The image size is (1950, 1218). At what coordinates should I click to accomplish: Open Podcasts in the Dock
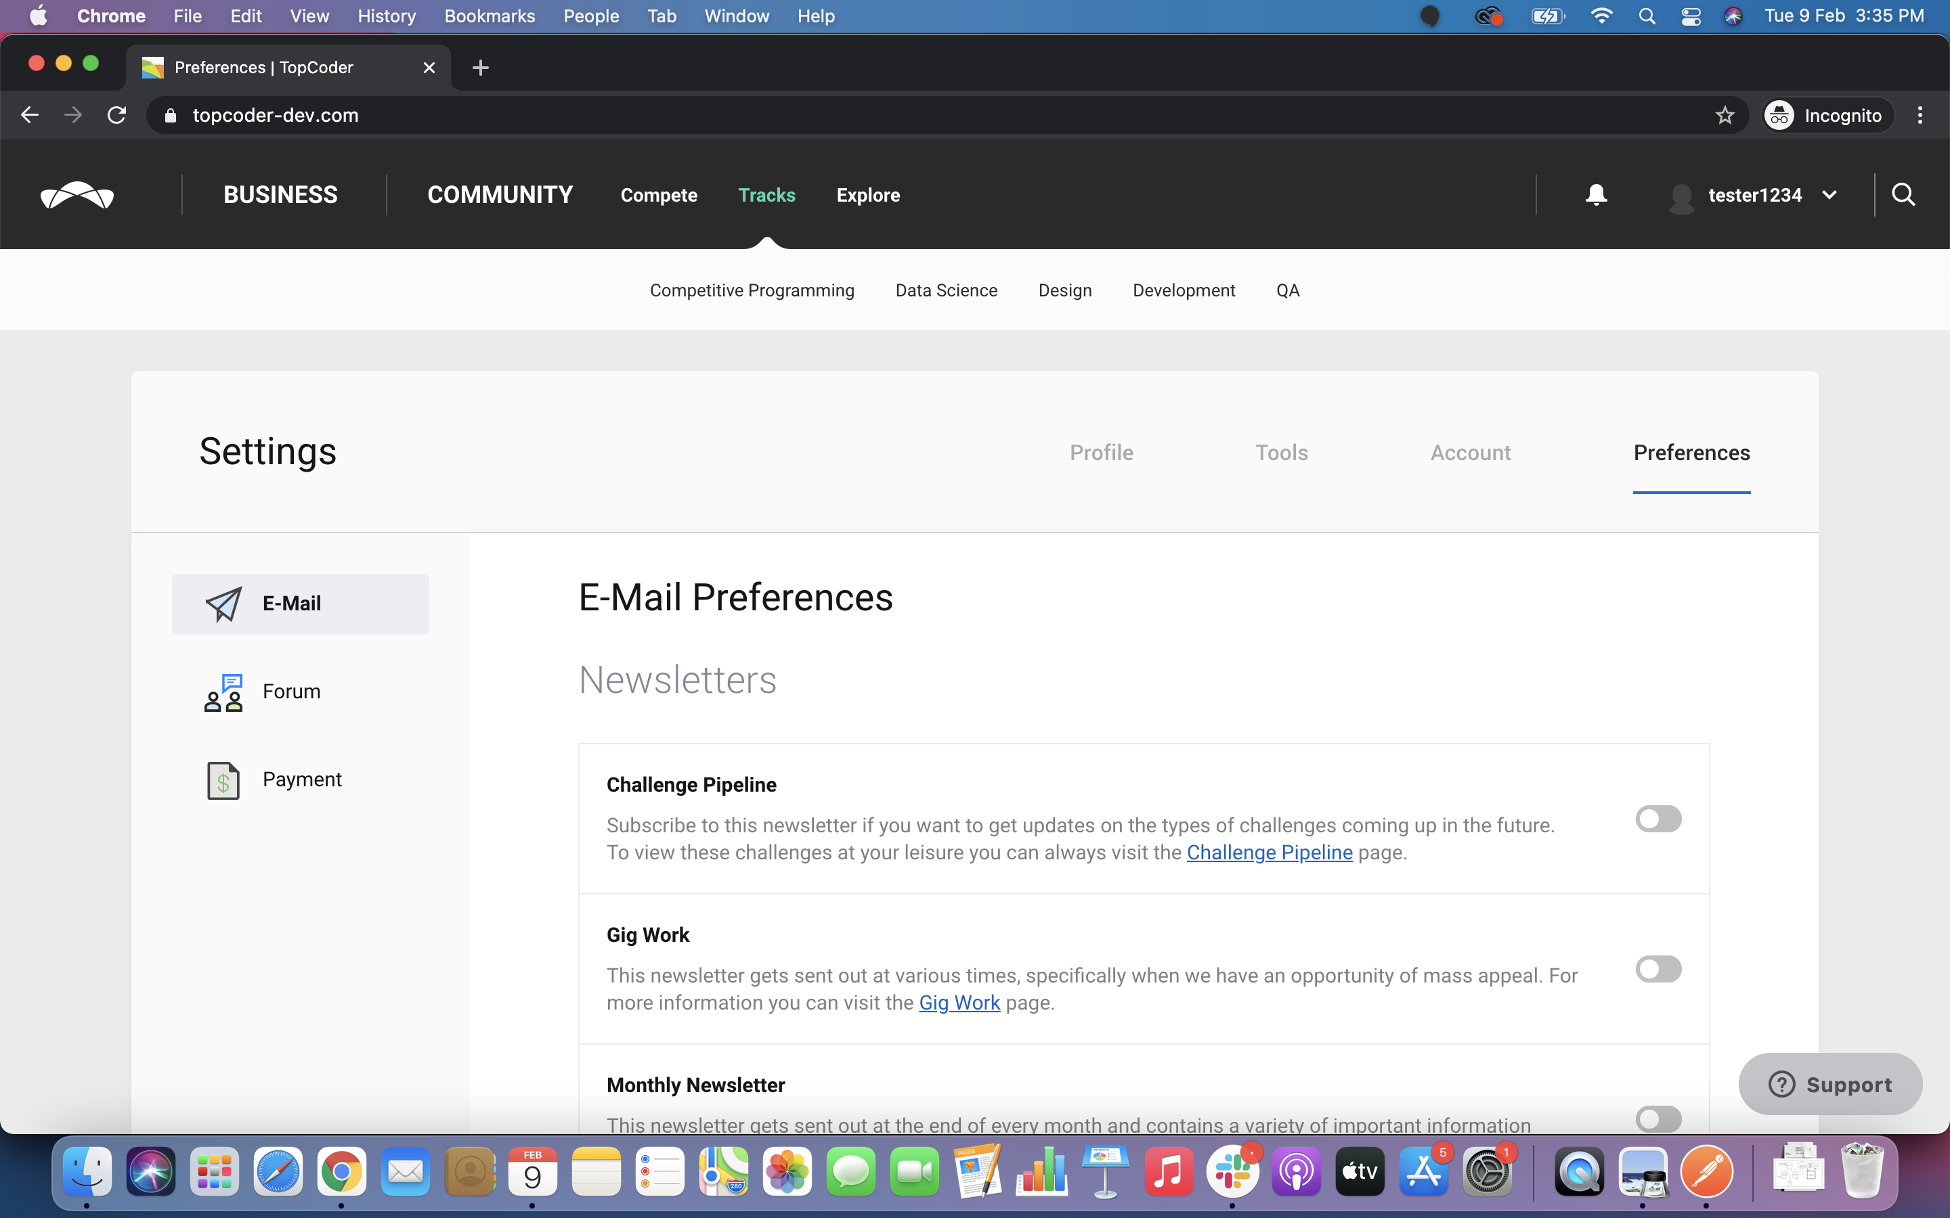click(1296, 1171)
